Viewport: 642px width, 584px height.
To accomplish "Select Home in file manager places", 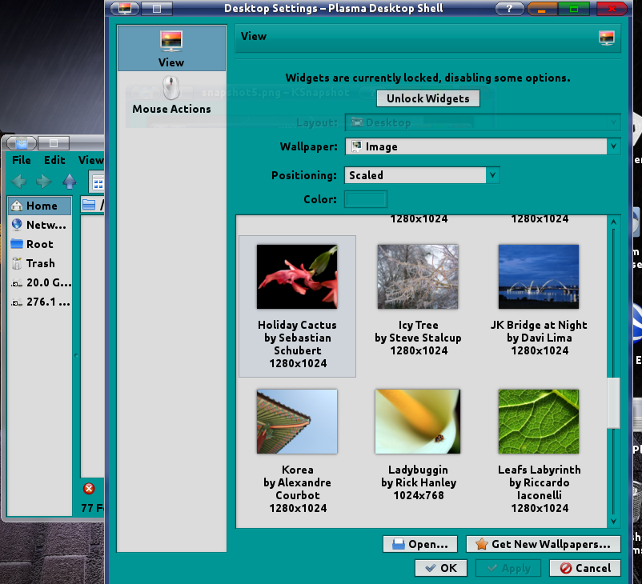I will pyautogui.click(x=40, y=206).
